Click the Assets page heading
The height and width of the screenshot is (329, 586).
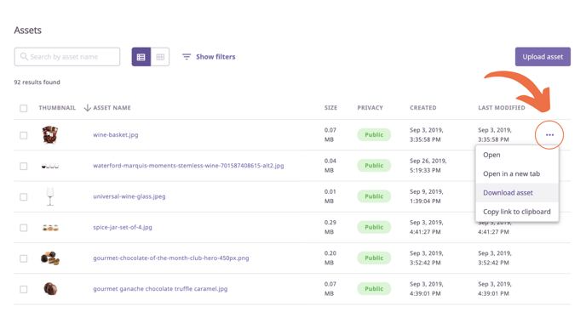pyautogui.click(x=27, y=31)
